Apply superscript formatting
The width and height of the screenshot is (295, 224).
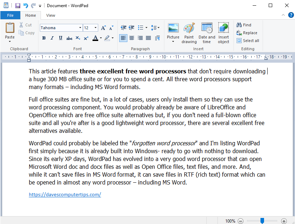(86, 38)
